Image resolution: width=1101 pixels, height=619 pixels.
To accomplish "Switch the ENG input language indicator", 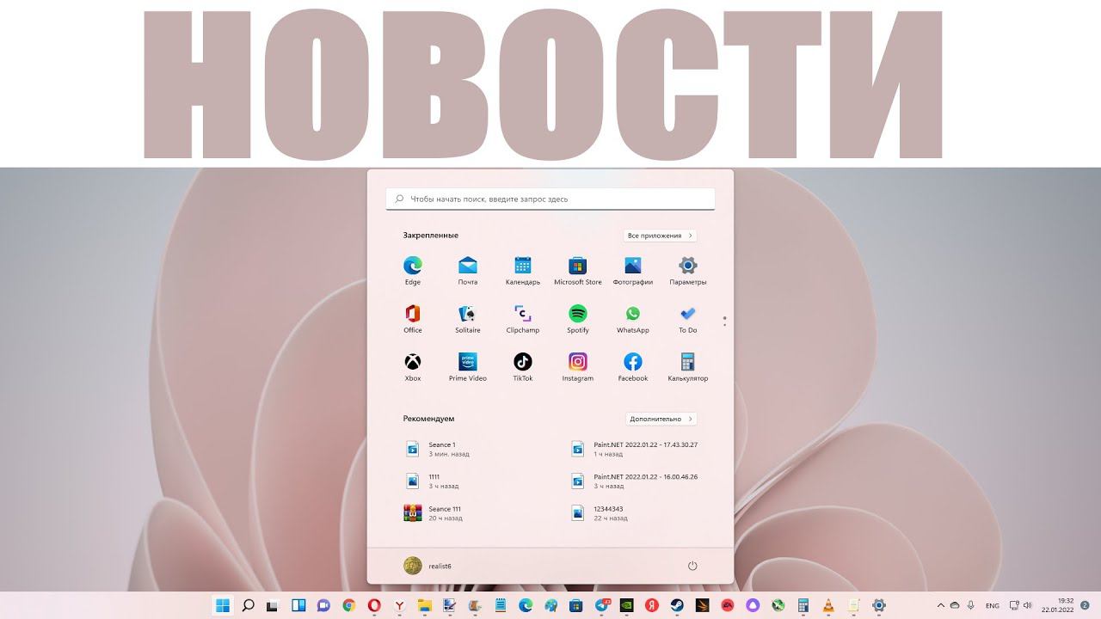I will [993, 605].
